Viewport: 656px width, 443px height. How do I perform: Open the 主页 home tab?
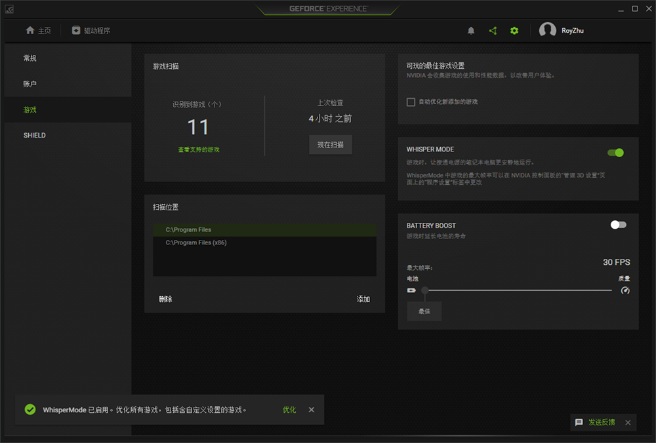[38, 31]
